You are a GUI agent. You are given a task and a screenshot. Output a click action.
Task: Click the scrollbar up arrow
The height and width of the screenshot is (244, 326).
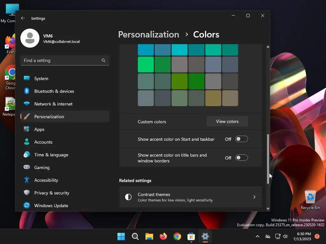(x=268, y=47)
